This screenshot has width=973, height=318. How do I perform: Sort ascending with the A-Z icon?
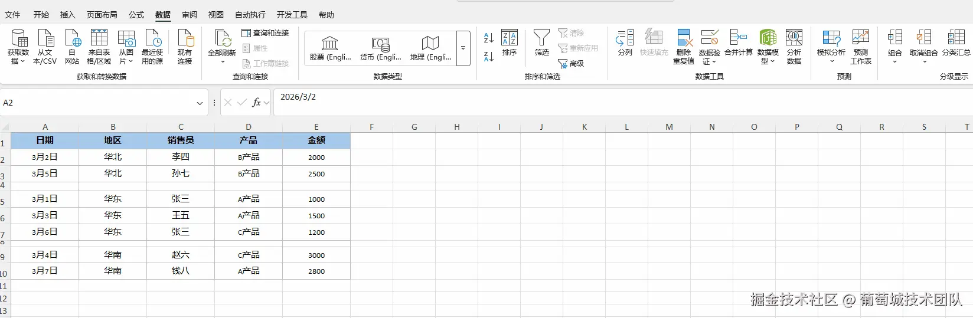tap(488, 38)
